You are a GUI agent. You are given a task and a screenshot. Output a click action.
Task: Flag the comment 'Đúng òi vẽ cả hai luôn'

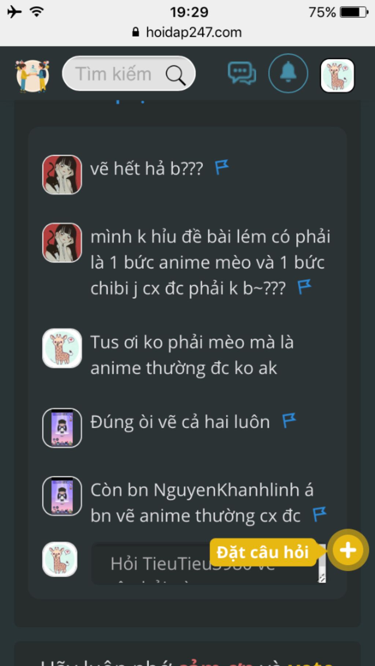(289, 420)
